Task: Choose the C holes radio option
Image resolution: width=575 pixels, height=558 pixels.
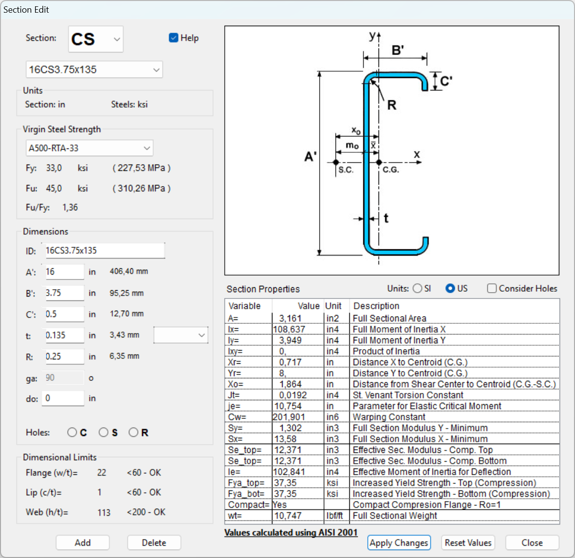Action: [72, 432]
